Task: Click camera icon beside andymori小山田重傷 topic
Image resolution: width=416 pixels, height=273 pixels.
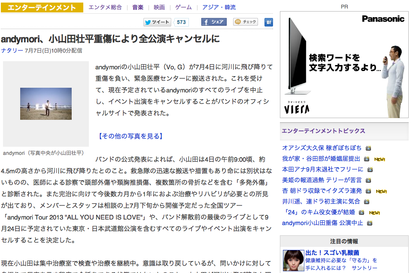Action: pos(370,223)
